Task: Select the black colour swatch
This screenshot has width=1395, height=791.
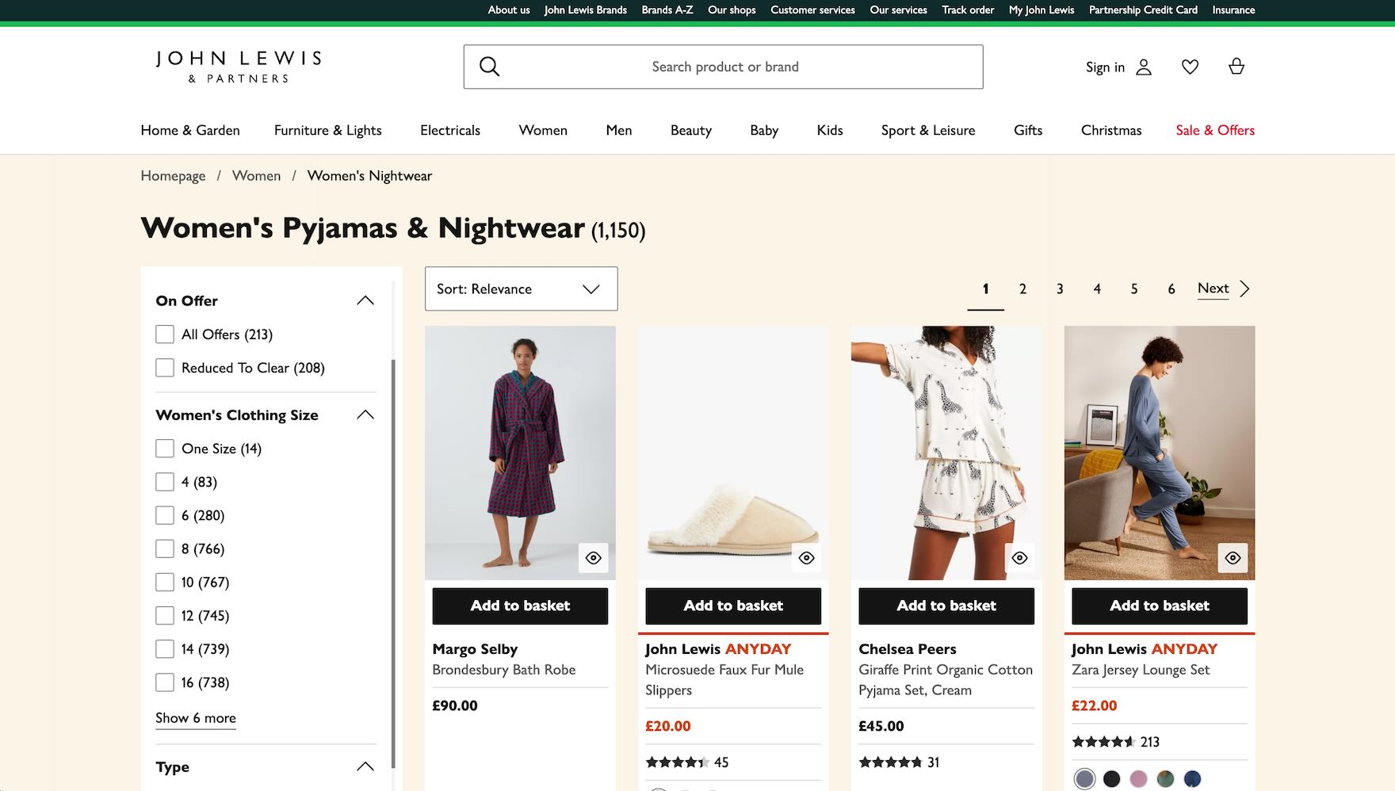Action: [x=1111, y=779]
